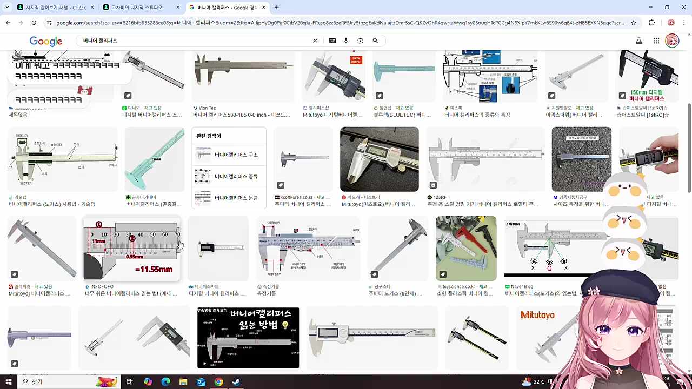Screen dimensions: 692x389
Task: Open File Explorer from the taskbar
Action: click(183, 382)
